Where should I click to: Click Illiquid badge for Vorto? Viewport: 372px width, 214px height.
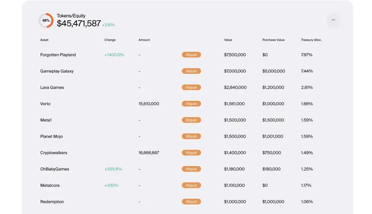click(x=191, y=104)
